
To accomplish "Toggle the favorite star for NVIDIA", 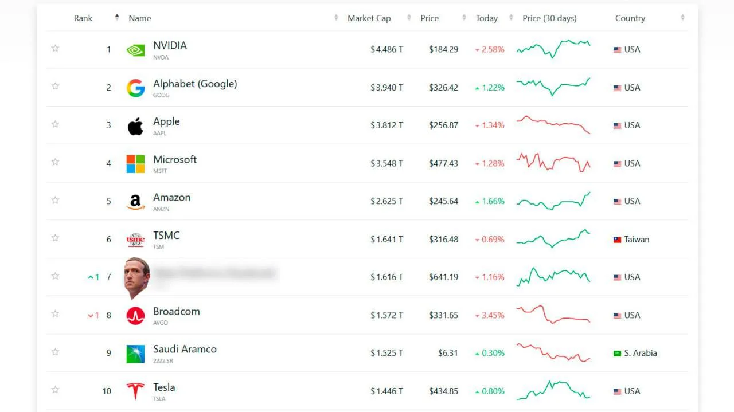I will coord(55,48).
